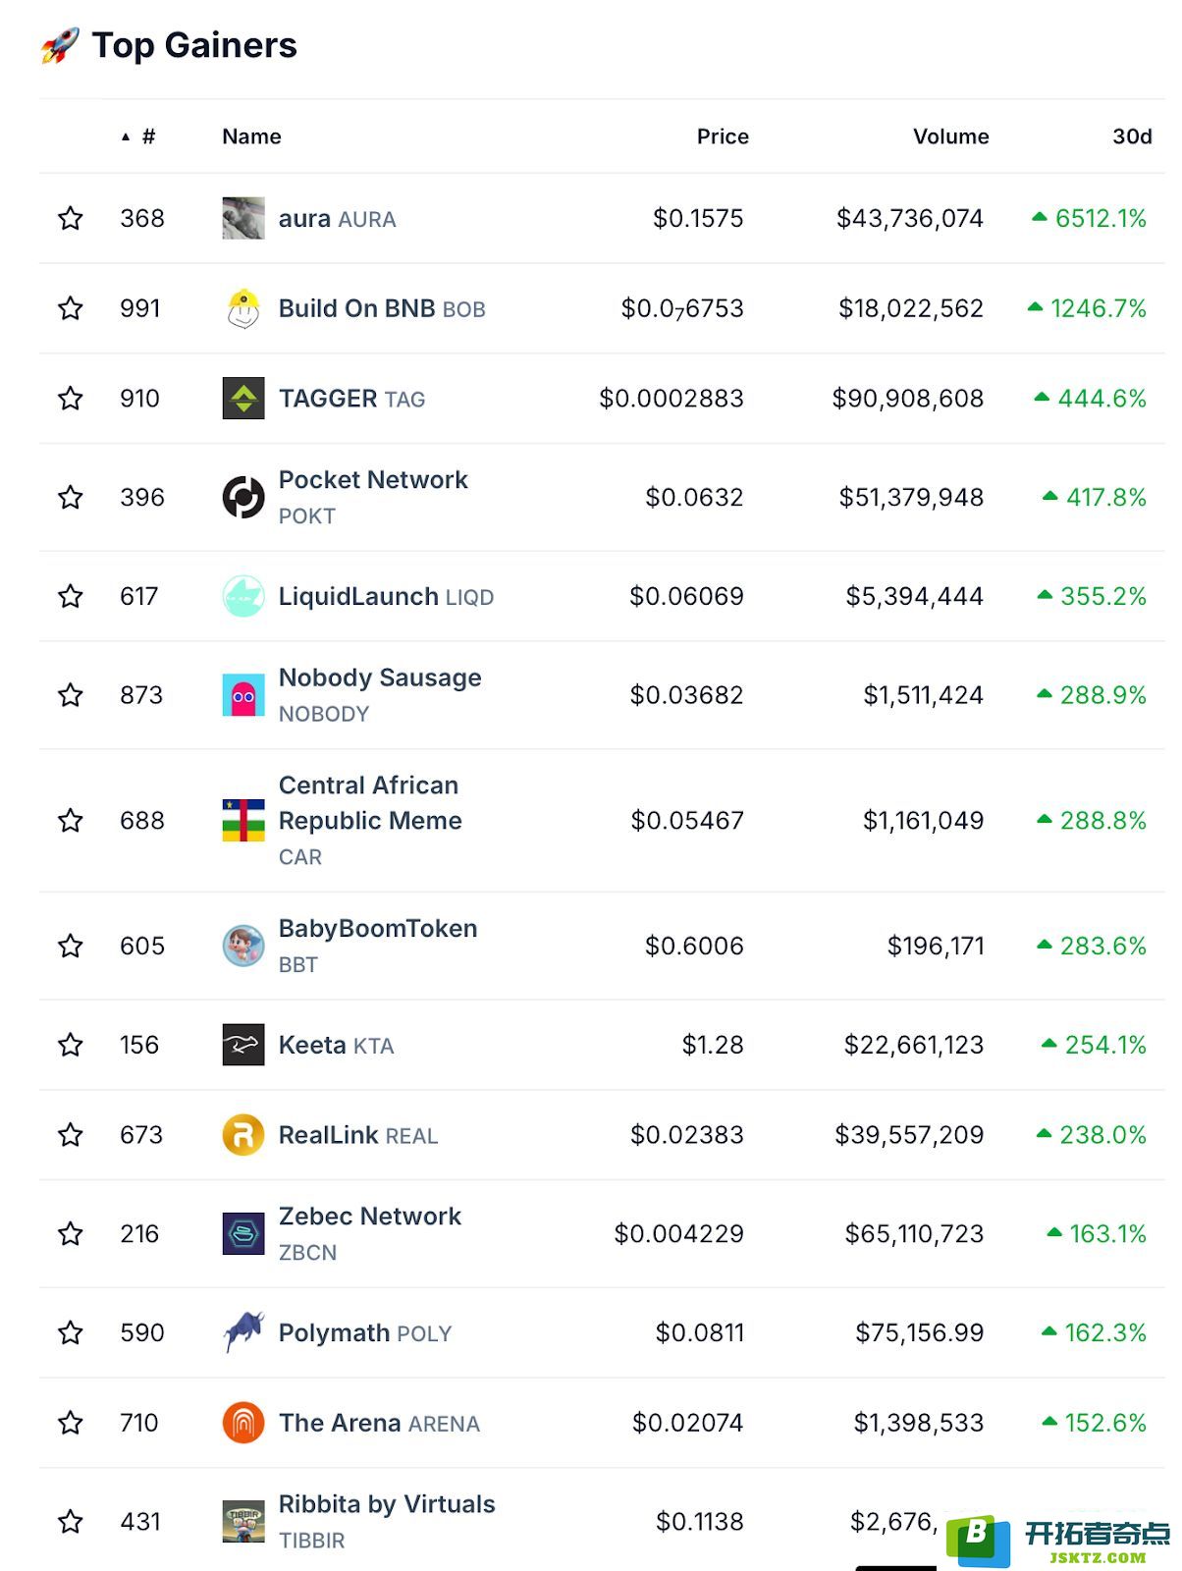Select the Pocket Network circular logo

point(243,497)
